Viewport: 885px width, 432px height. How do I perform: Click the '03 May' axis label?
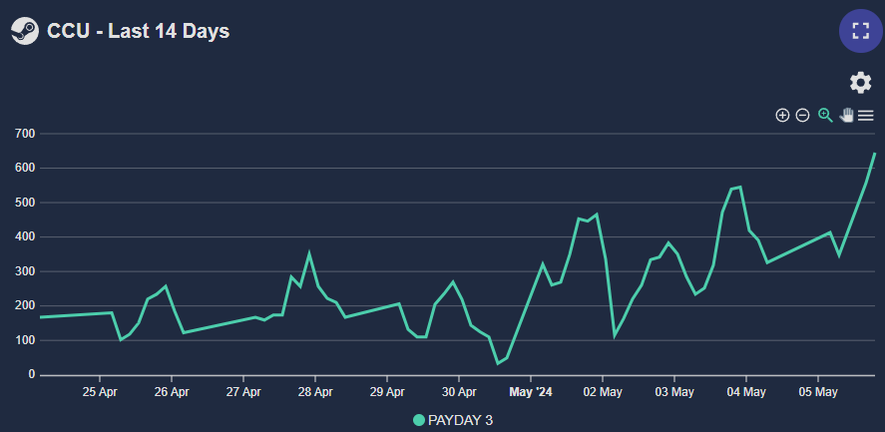point(673,391)
